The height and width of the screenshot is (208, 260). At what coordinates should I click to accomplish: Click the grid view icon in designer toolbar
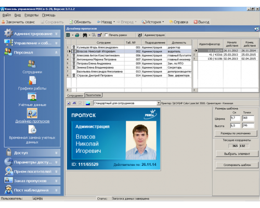(68, 35)
